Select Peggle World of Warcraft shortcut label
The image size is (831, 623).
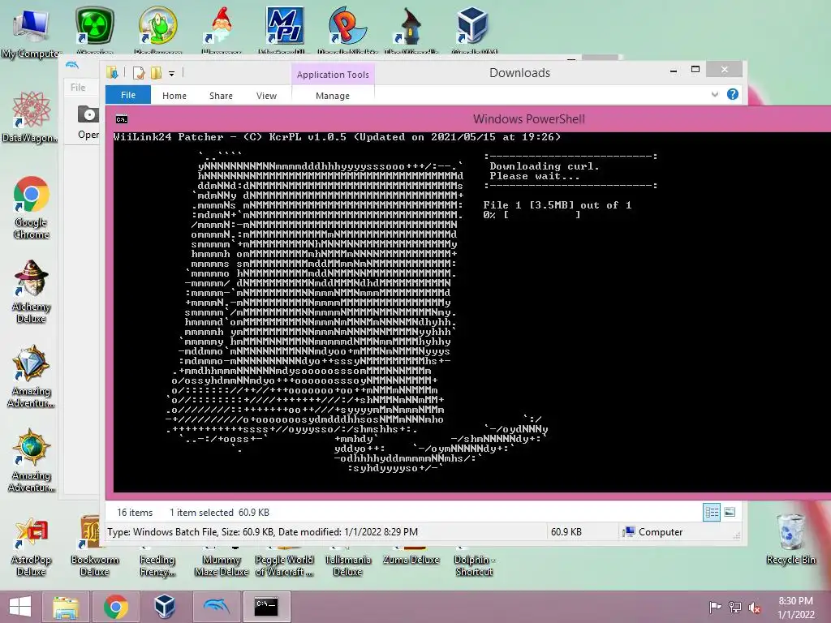[285, 565]
